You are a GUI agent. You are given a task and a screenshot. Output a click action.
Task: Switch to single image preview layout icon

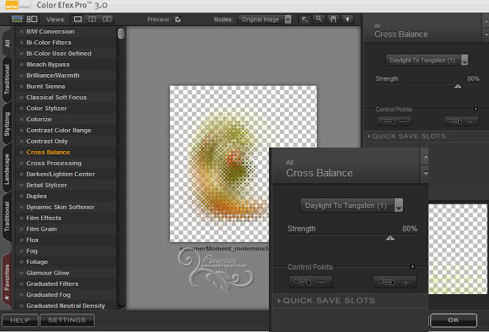tap(17, 19)
